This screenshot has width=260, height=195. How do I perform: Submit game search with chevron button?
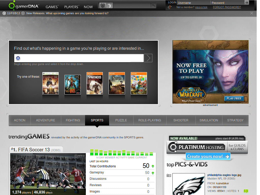(x=148, y=58)
